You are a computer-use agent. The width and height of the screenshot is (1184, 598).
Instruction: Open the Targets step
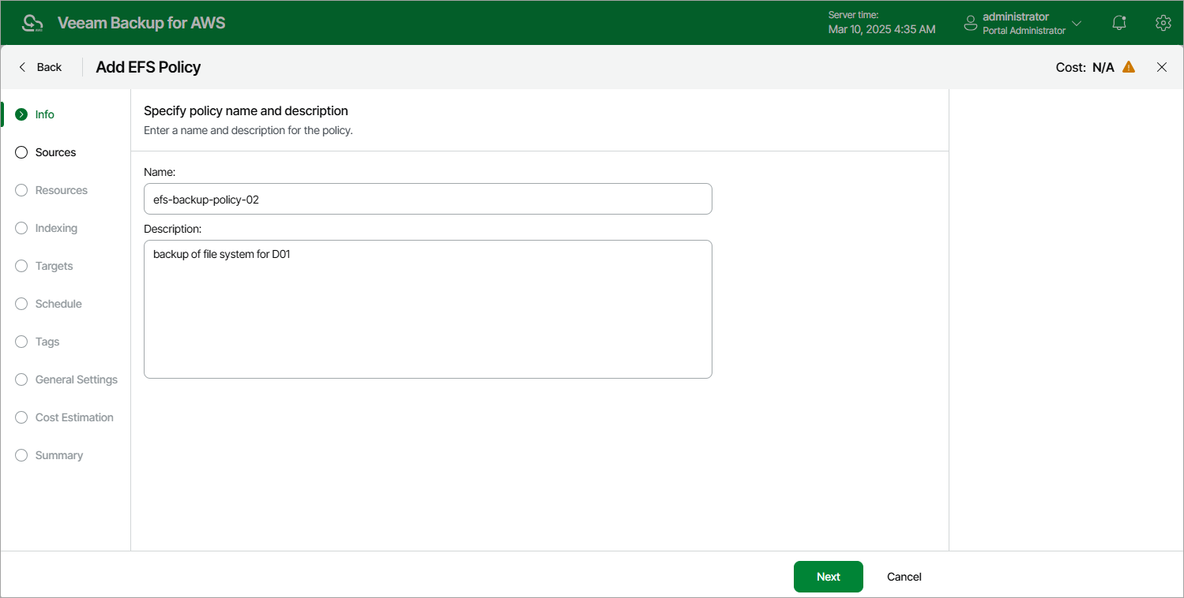click(x=21, y=266)
